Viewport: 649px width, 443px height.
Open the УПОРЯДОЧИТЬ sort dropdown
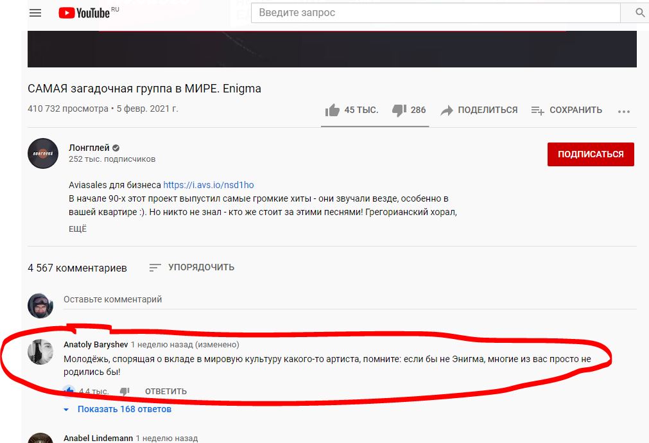(x=192, y=268)
